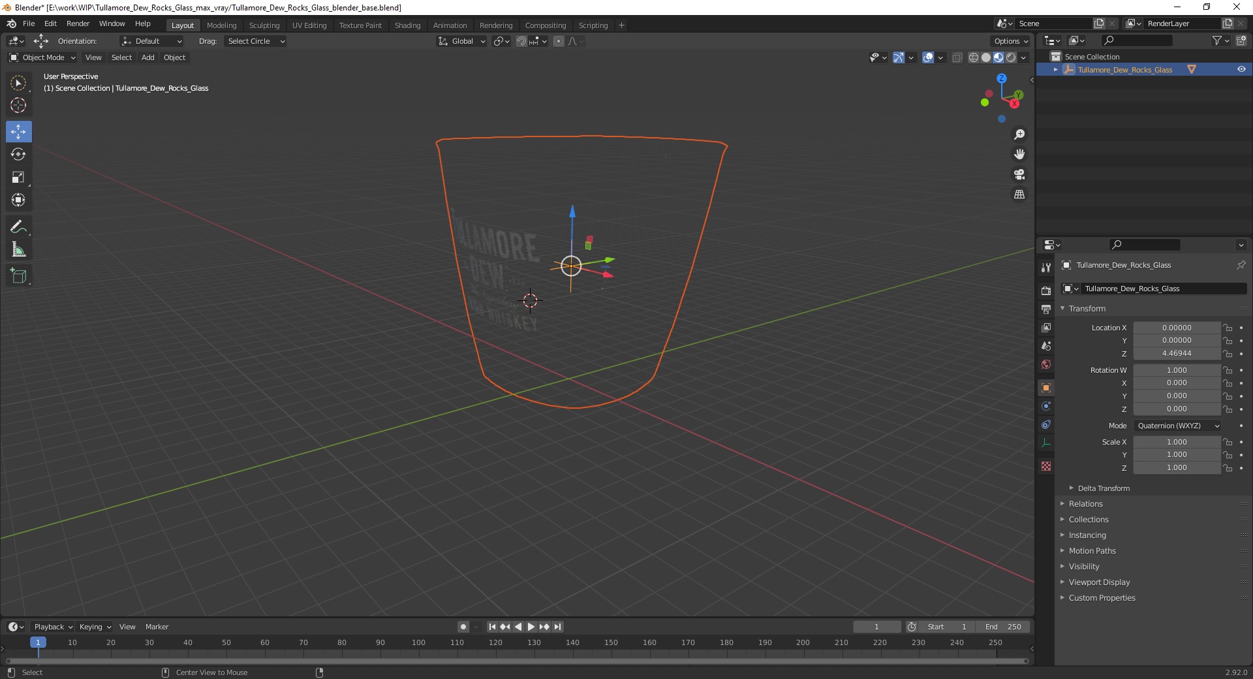The width and height of the screenshot is (1253, 679).
Task: Expand Tullamore_Dew_Rocks_Glass in outliner
Action: tap(1055, 70)
